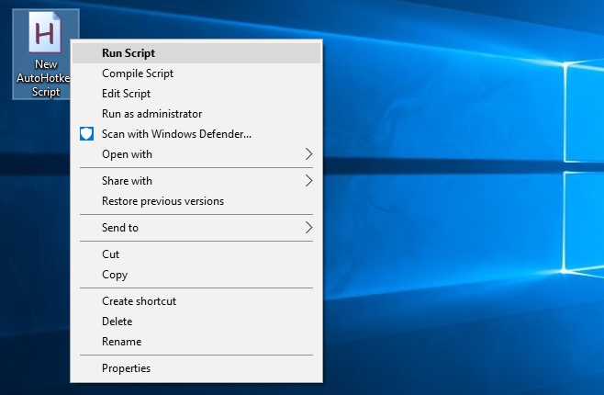
Task: Select Run as administrator
Action: click(x=151, y=114)
